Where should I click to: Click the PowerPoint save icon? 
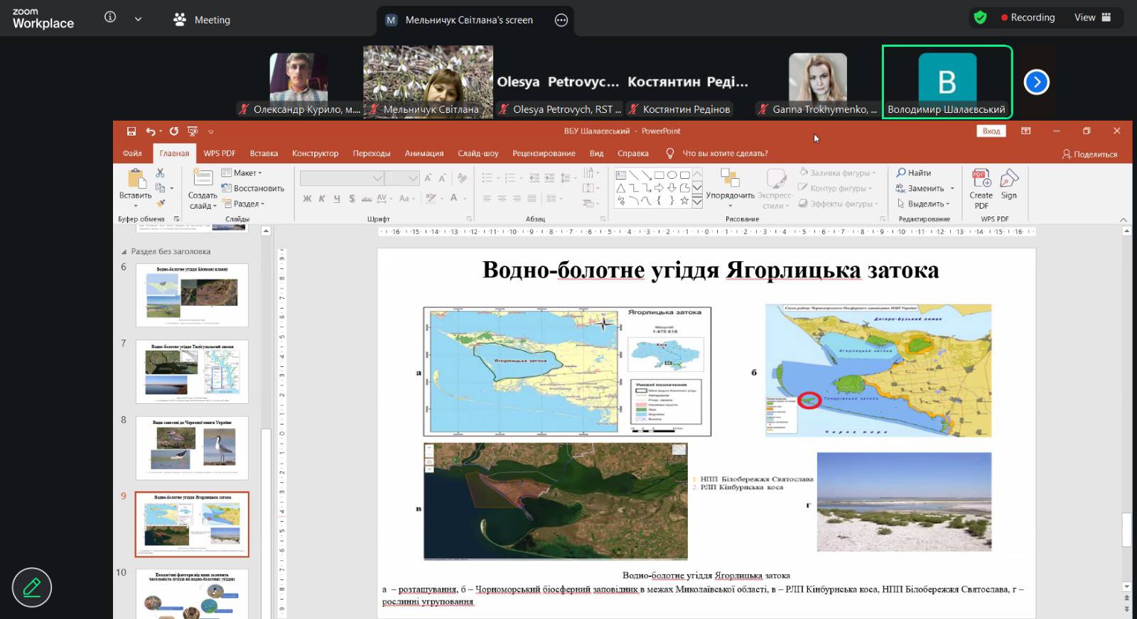point(131,131)
